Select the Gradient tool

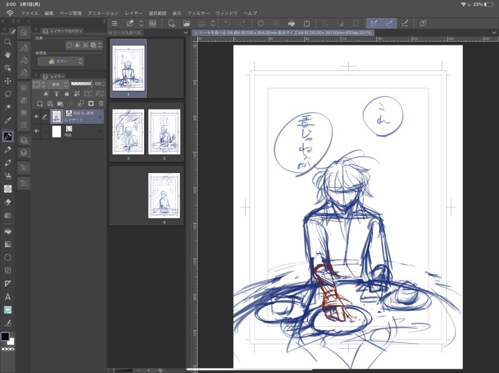[x=7, y=244]
